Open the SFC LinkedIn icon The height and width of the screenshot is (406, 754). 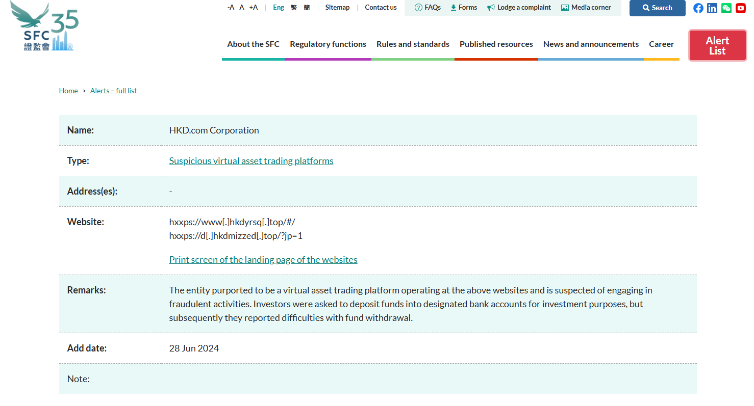point(712,8)
